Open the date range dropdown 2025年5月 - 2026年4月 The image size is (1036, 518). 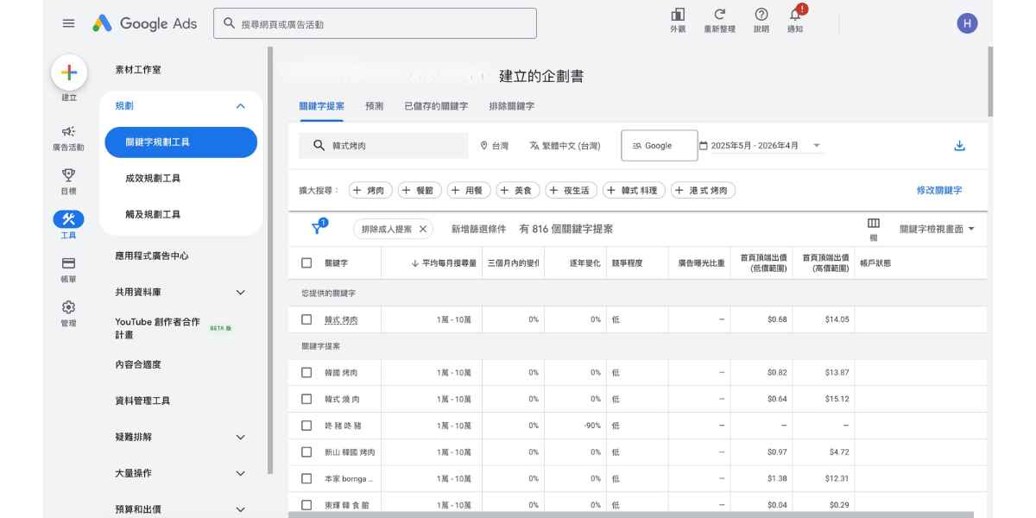click(760, 146)
